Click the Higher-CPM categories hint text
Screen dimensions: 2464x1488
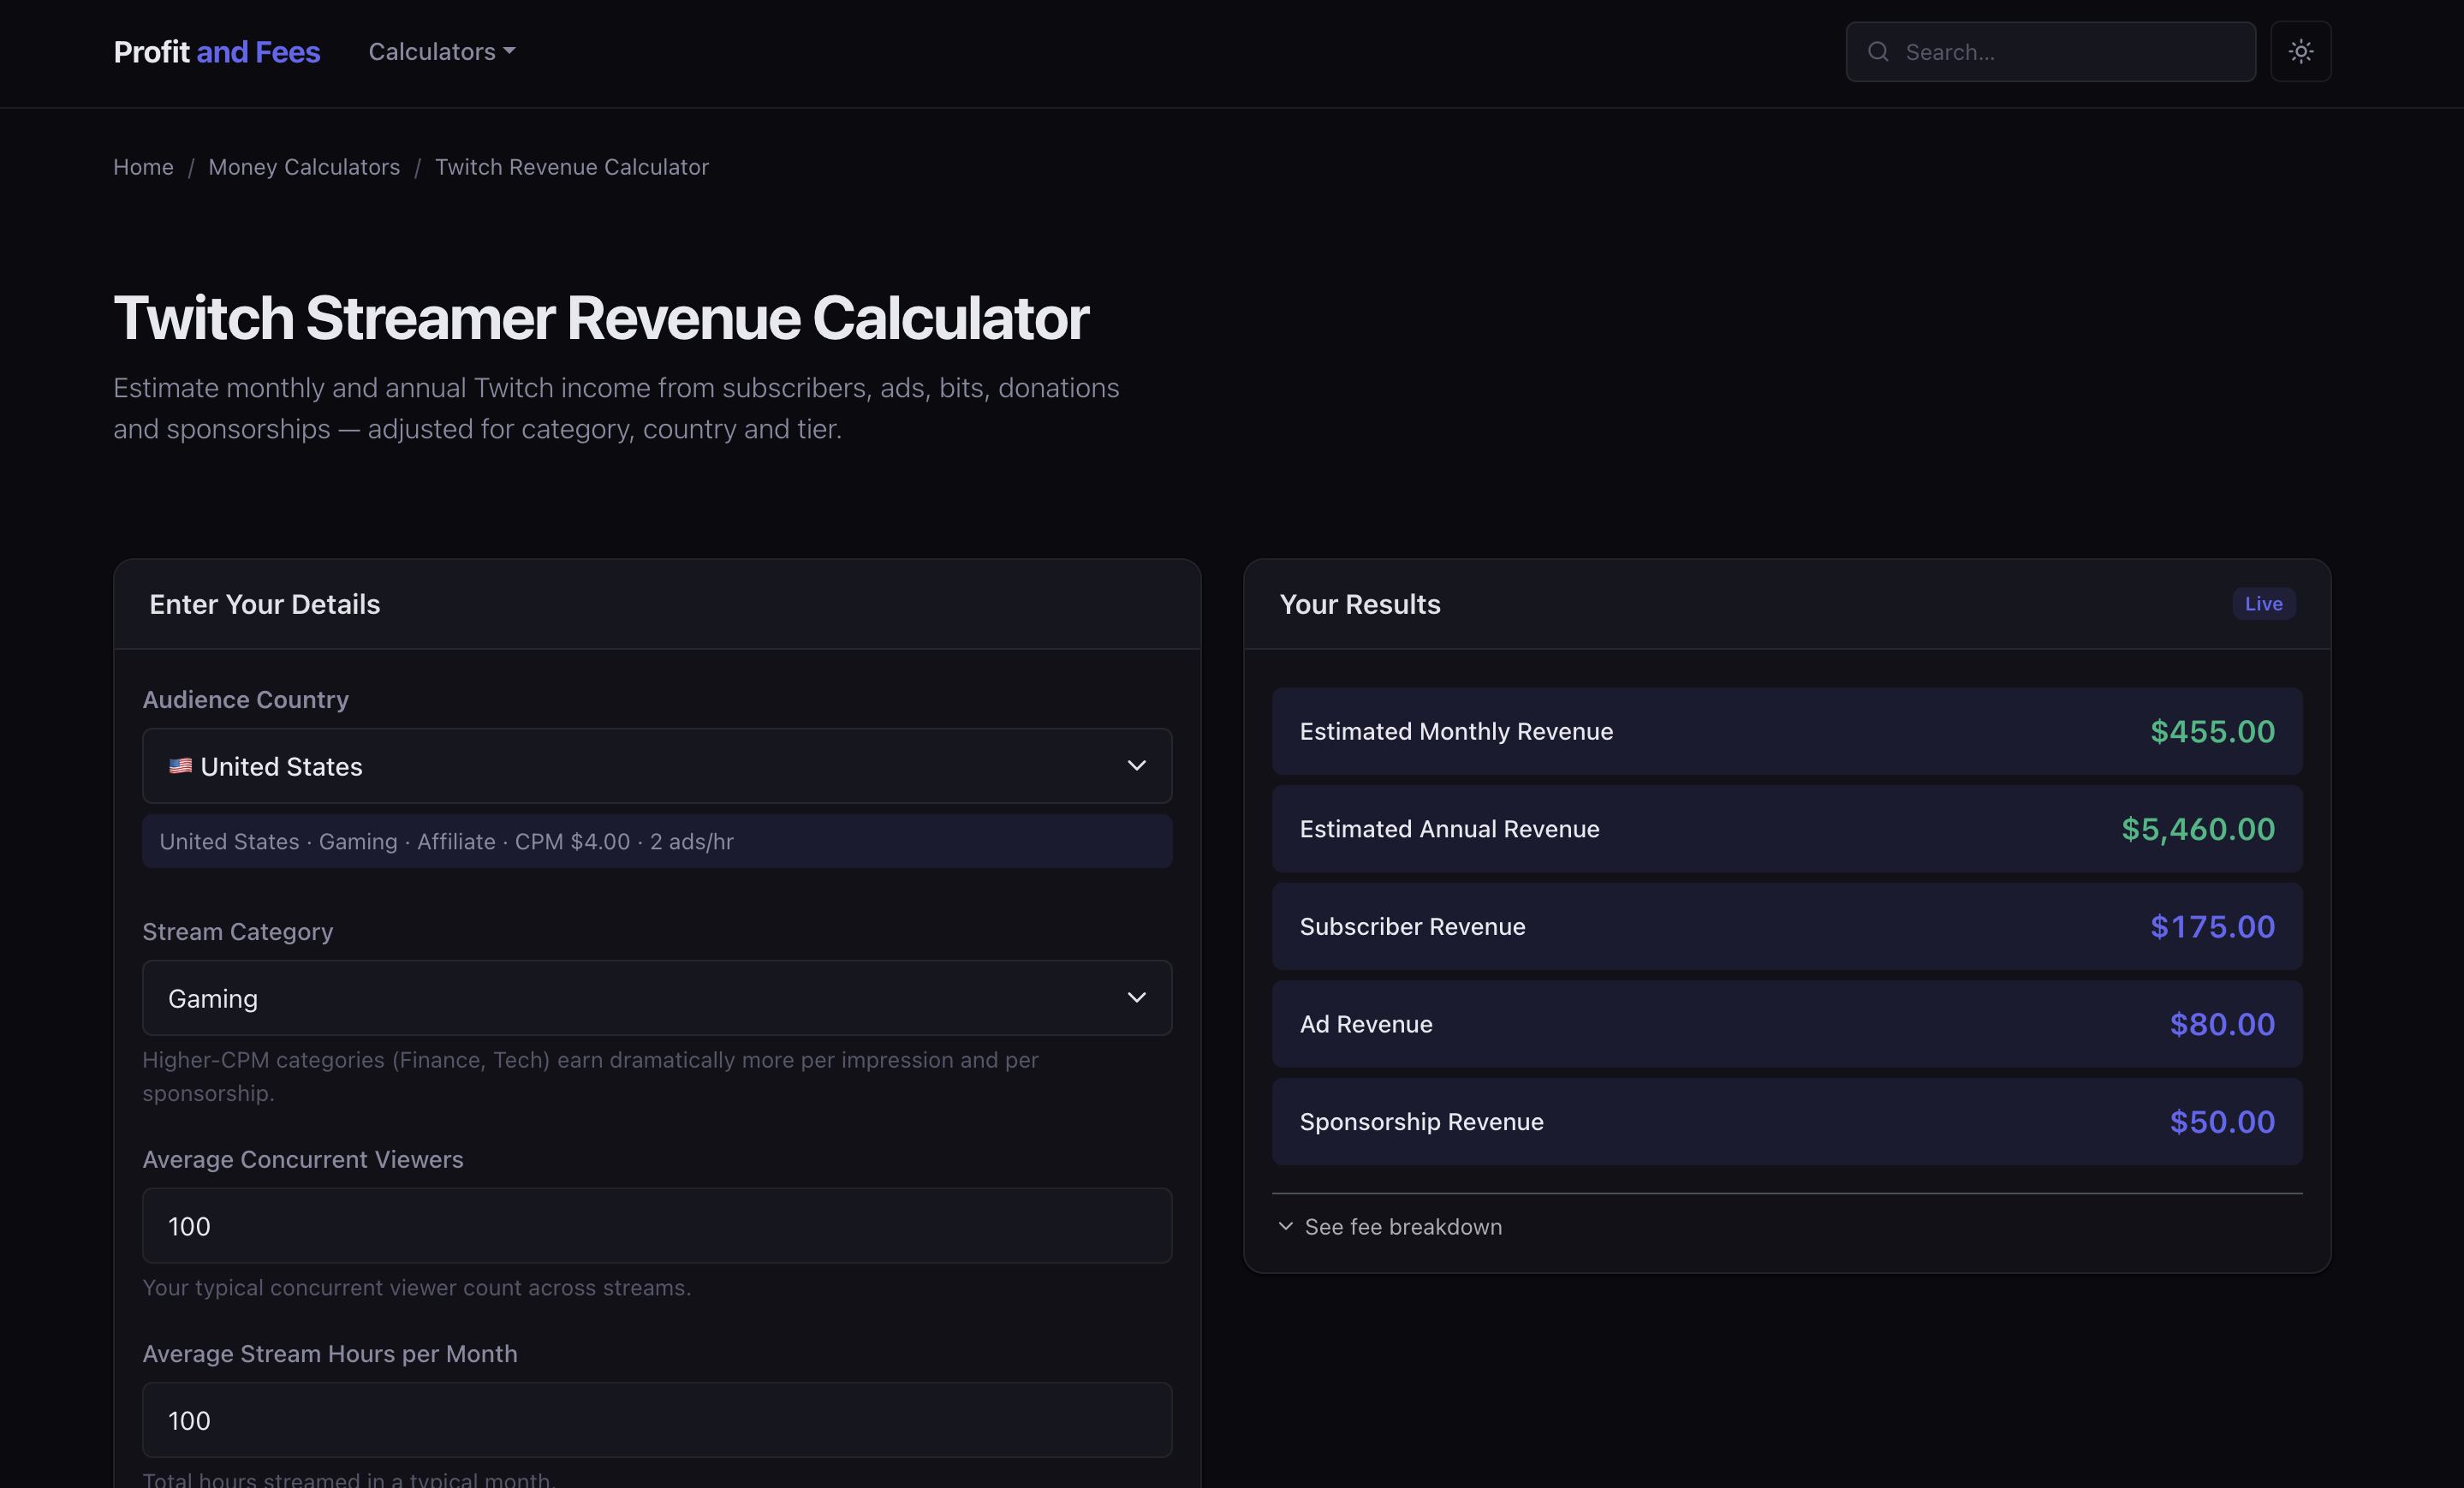pyautogui.click(x=590, y=1076)
